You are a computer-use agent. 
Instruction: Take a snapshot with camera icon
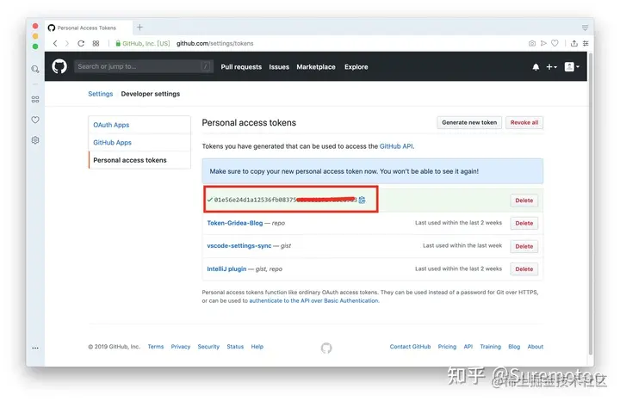[x=532, y=44]
